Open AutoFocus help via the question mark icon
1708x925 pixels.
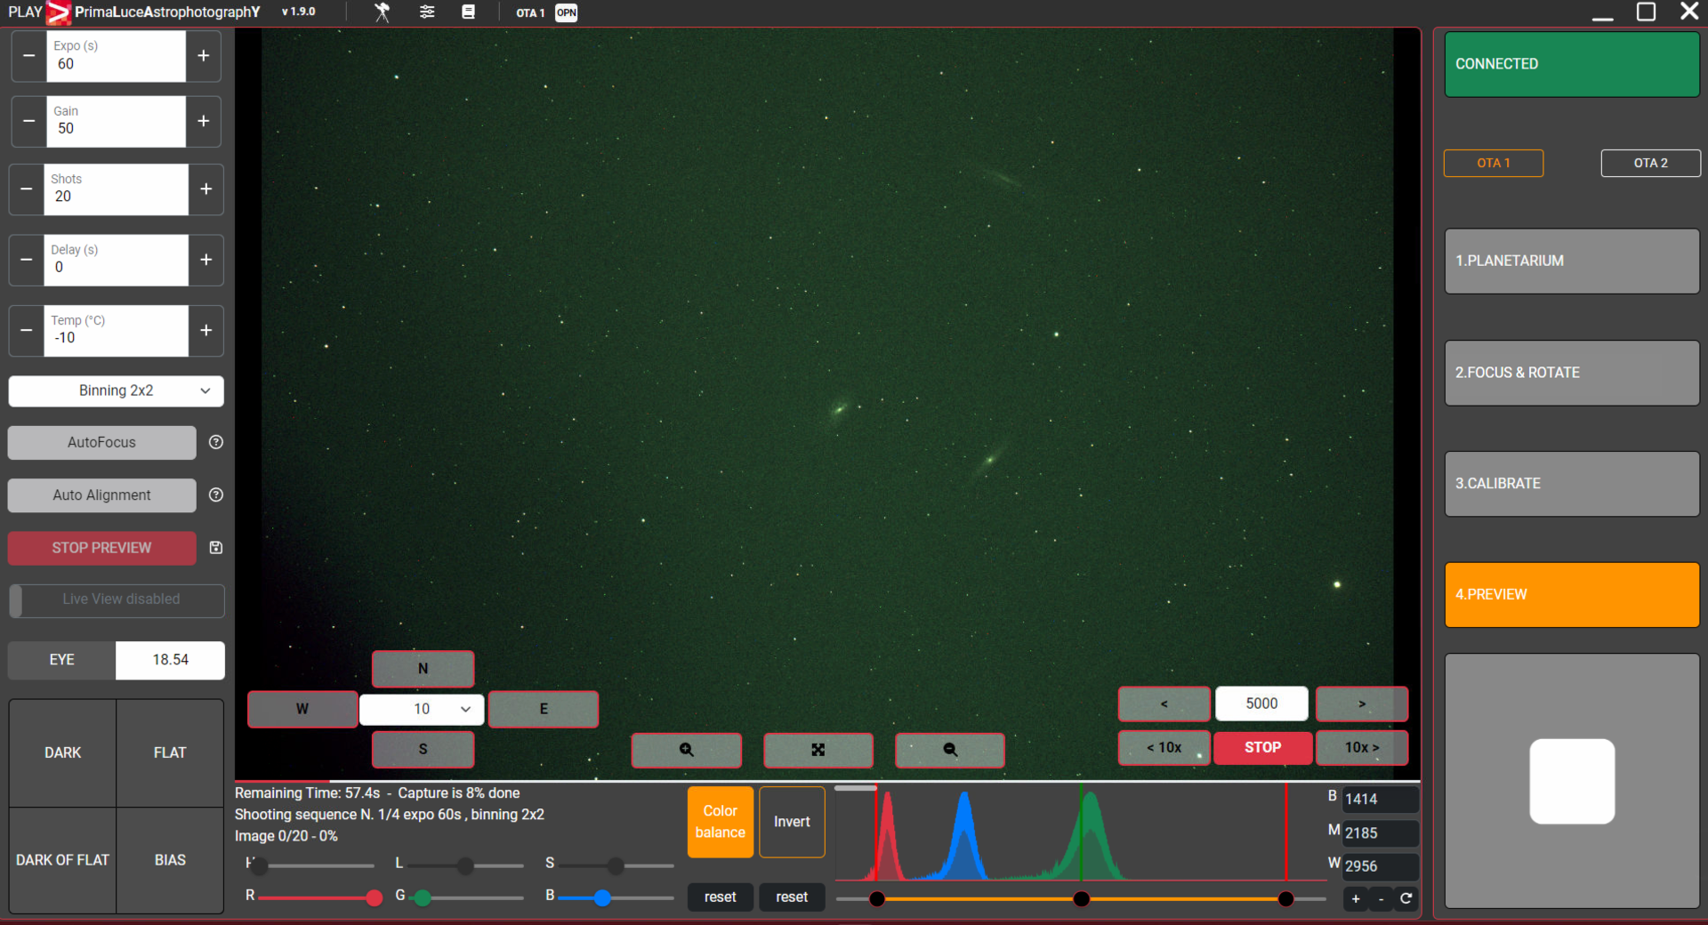point(215,442)
